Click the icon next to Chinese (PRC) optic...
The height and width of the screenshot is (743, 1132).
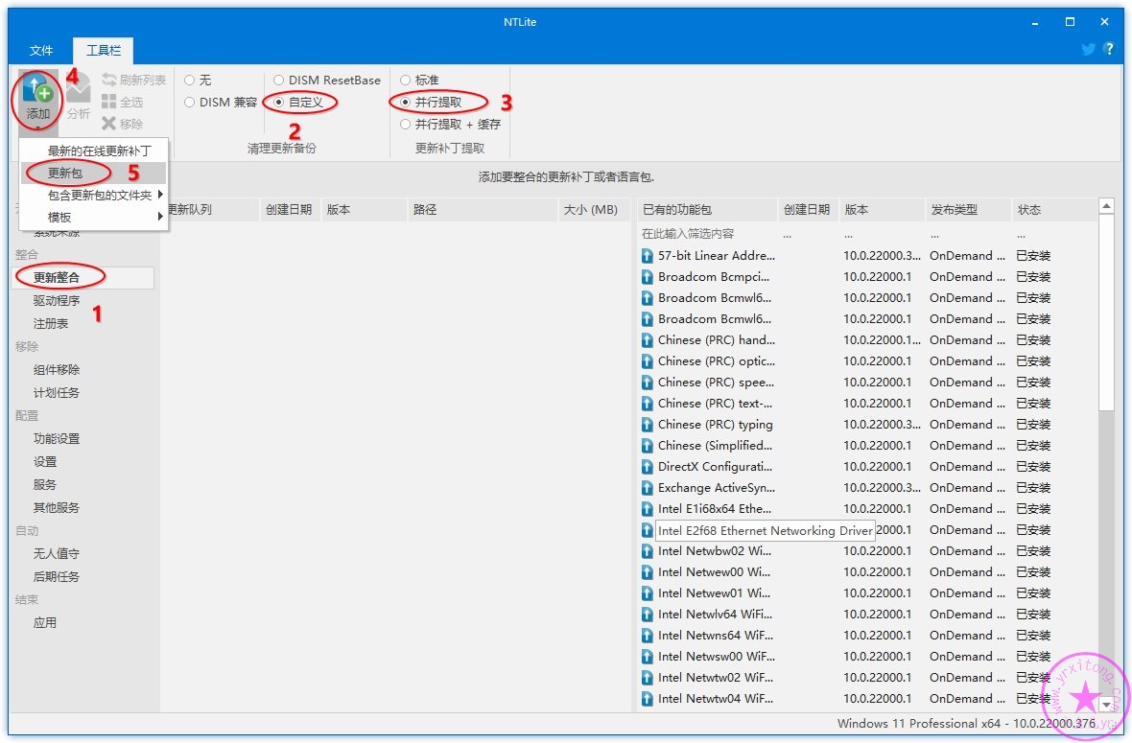[x=648, y=360]
